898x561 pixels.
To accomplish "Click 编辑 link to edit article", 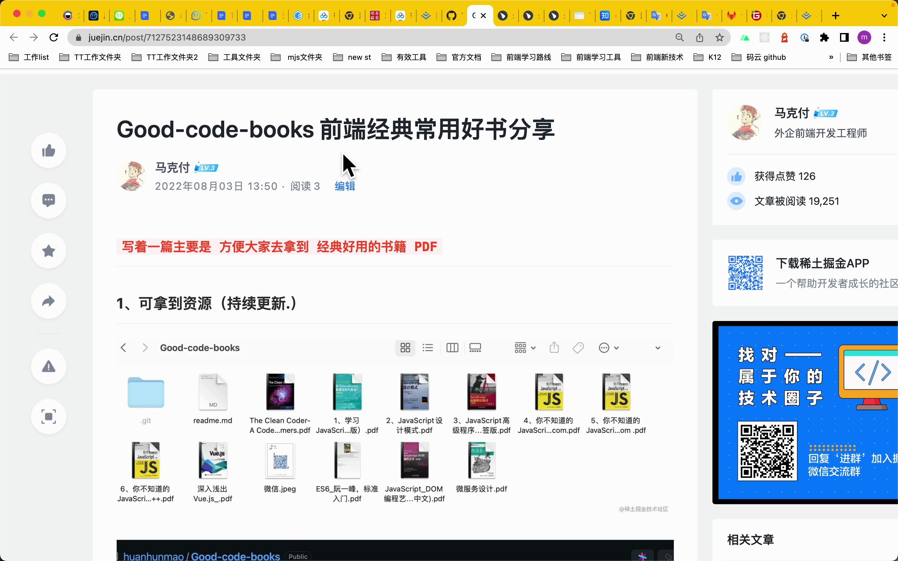I will (x=345, y=186).
